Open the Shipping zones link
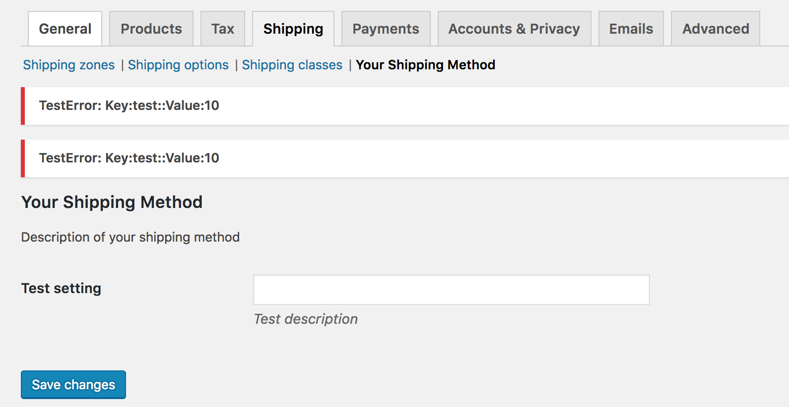The height and width of the screenshot is (407, 789). [x=68, y=65]
